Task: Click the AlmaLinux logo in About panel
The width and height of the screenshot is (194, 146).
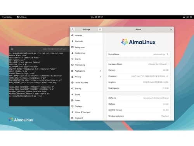Action: click(x=138, y=42)
